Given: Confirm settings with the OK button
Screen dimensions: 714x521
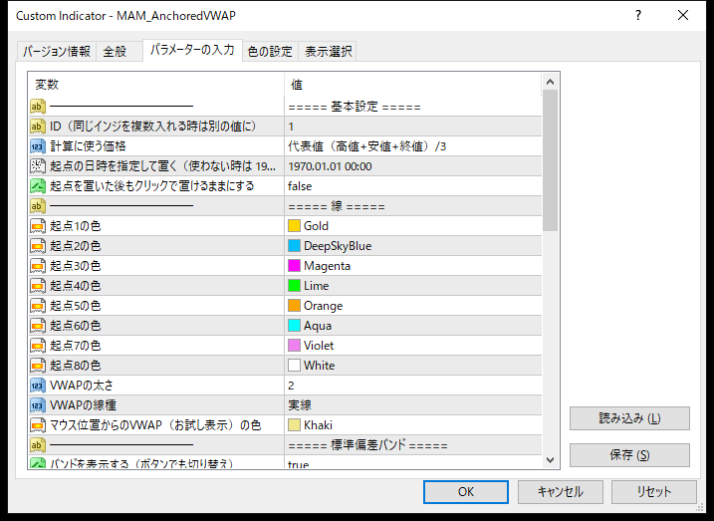Looking at the screenshot, I should click(x=466, y=492).
